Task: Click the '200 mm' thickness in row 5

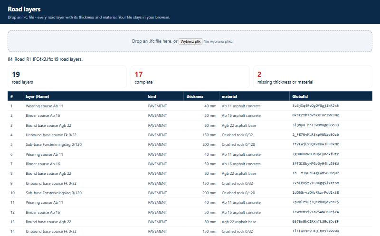Action: (x=209, y=144)
